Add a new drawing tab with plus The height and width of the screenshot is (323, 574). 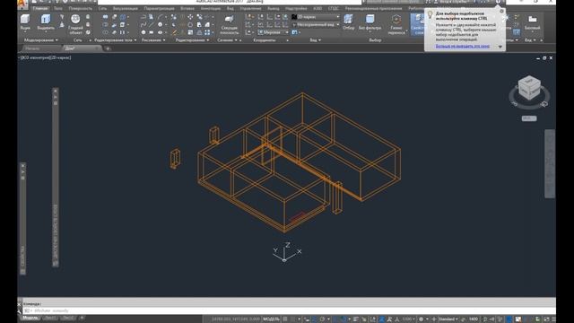(x=108, y=48)
